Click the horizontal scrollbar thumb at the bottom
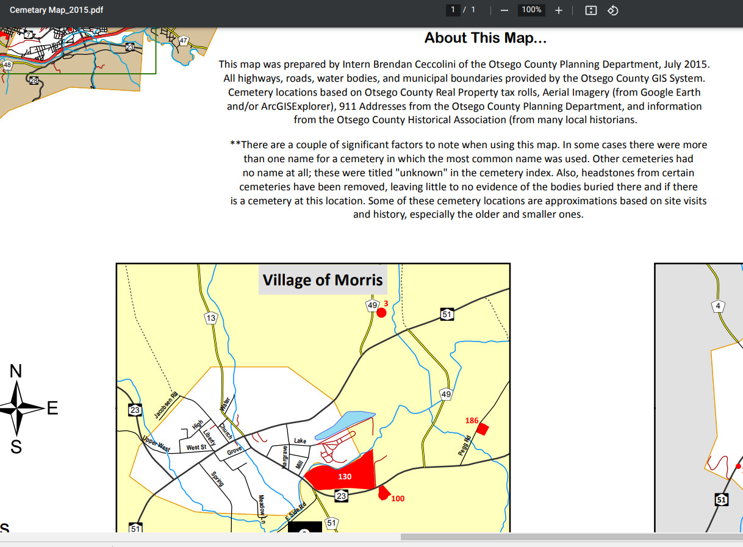 tap(571, 537)
